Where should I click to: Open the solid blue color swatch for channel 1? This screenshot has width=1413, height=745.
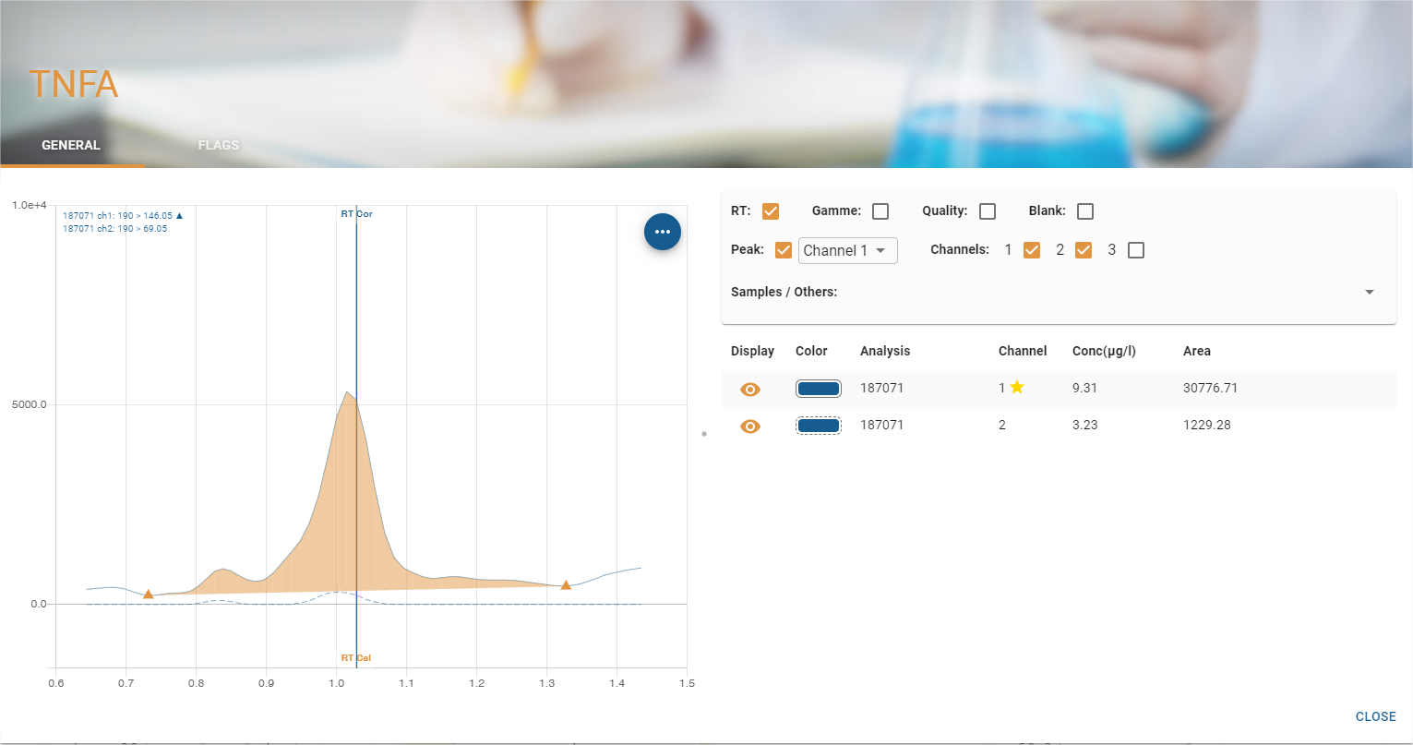818,389
